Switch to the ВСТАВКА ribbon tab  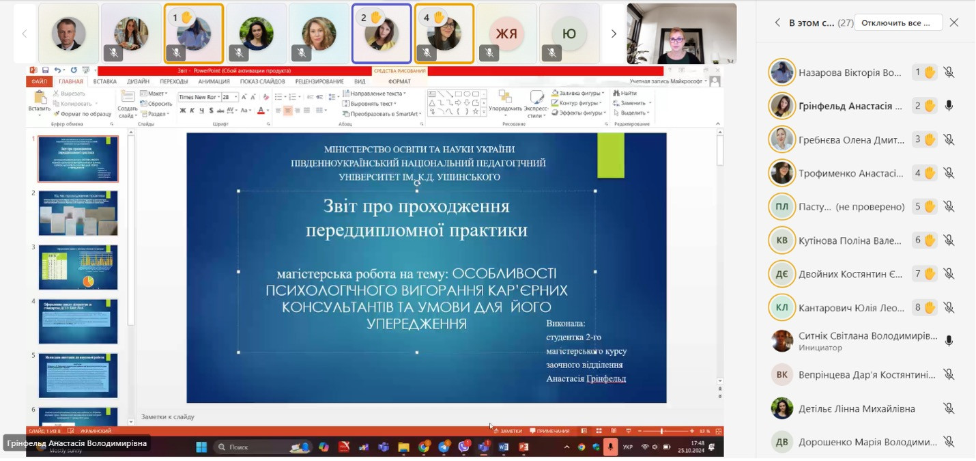point(104,81)
